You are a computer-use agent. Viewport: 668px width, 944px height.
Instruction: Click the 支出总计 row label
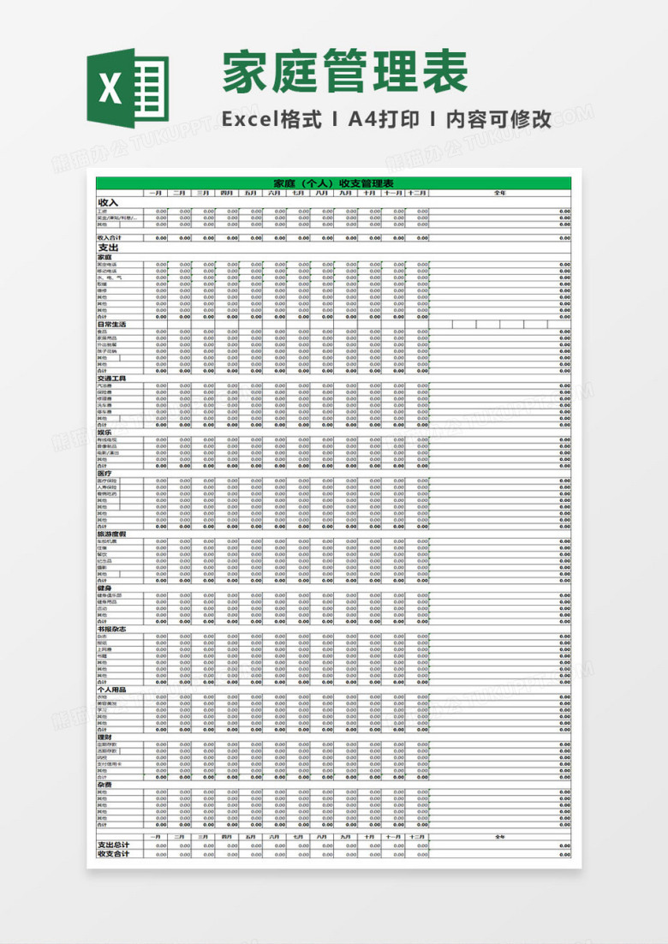(114, 845)
